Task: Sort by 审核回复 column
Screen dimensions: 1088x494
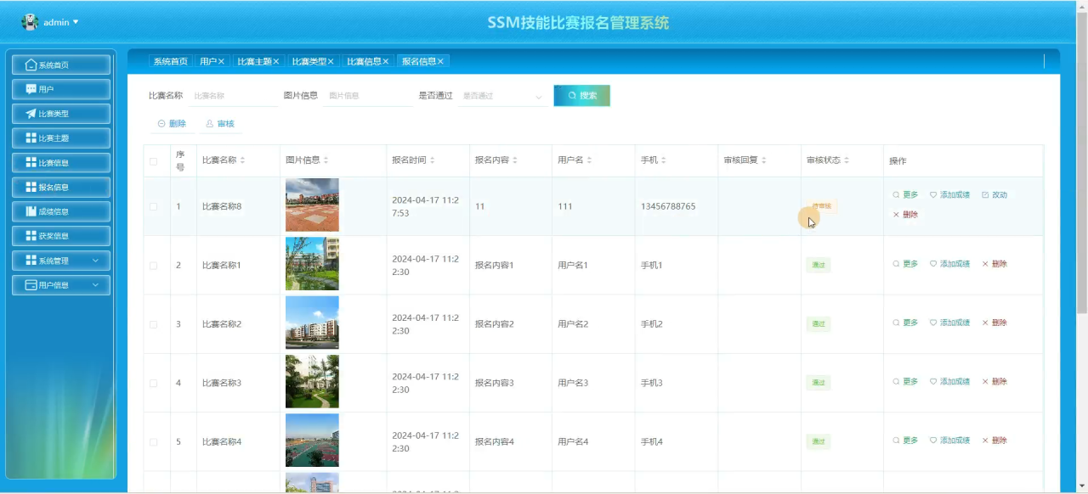Action: [764, 160]
